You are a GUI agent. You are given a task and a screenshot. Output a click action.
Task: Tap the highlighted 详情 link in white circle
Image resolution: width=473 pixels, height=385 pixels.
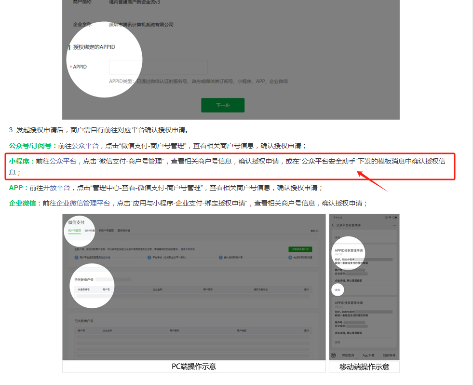point(337,290)
